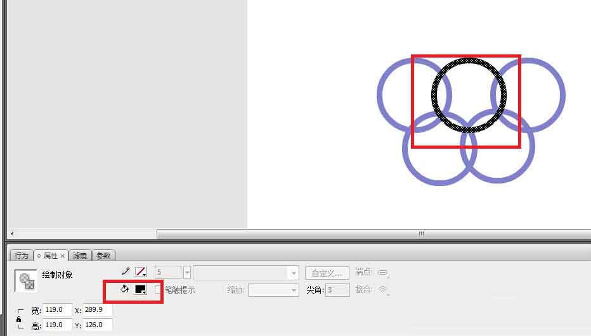Viewport: 591px width, 336px height.
Task: Click the paint bucket fill icon
Action: [x=125, y=289]
